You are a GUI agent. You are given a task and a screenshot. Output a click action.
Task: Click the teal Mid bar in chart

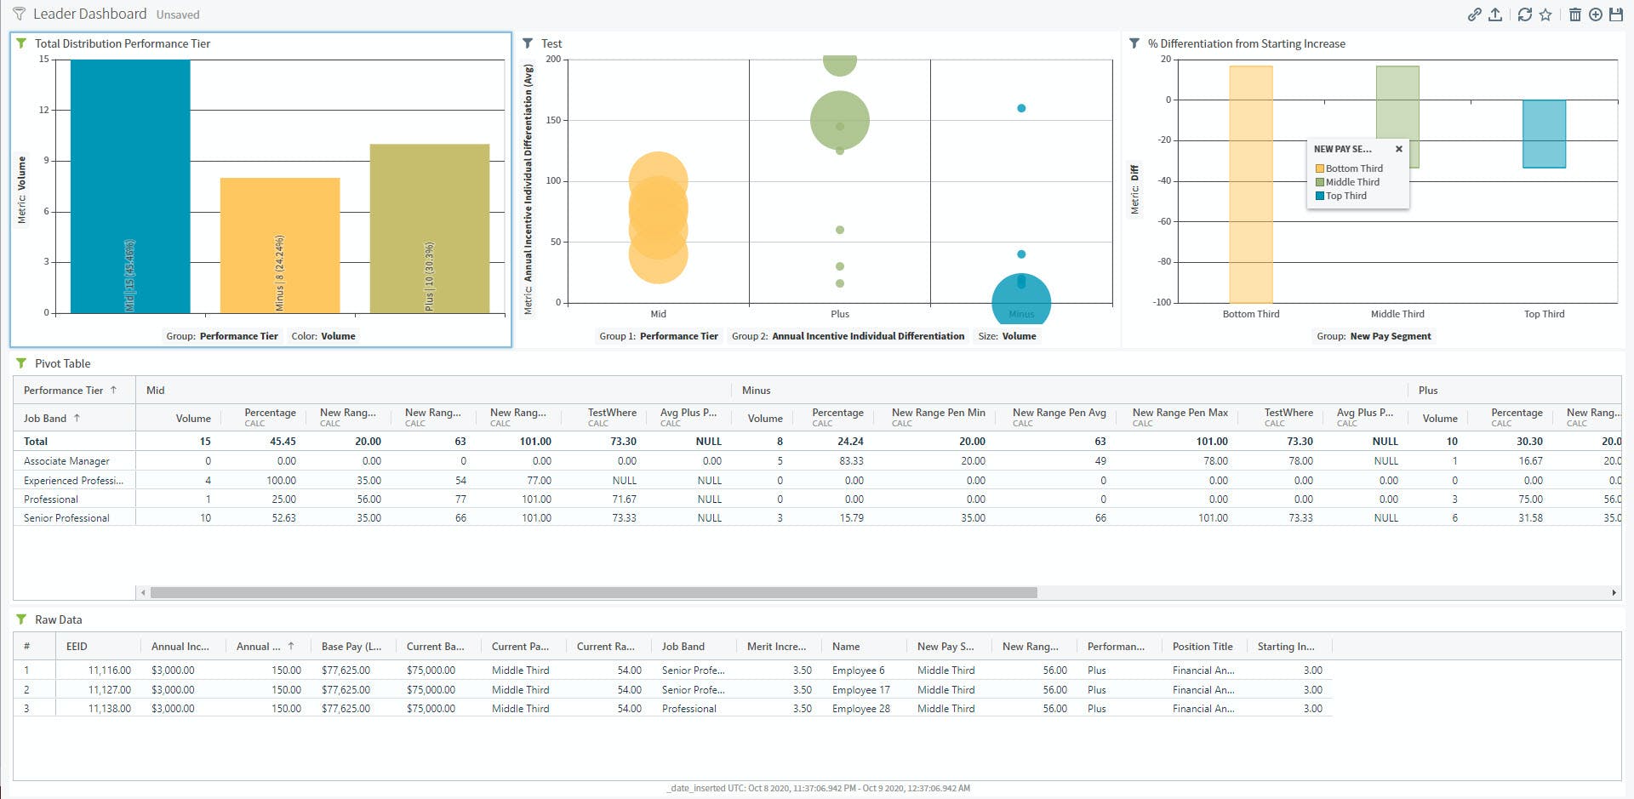tap(130, 186)
